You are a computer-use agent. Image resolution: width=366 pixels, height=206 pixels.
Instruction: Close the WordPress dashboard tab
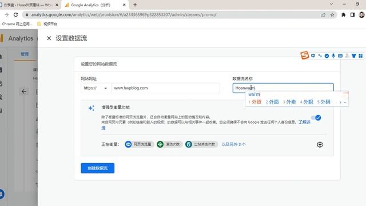(x=57, y=5)
